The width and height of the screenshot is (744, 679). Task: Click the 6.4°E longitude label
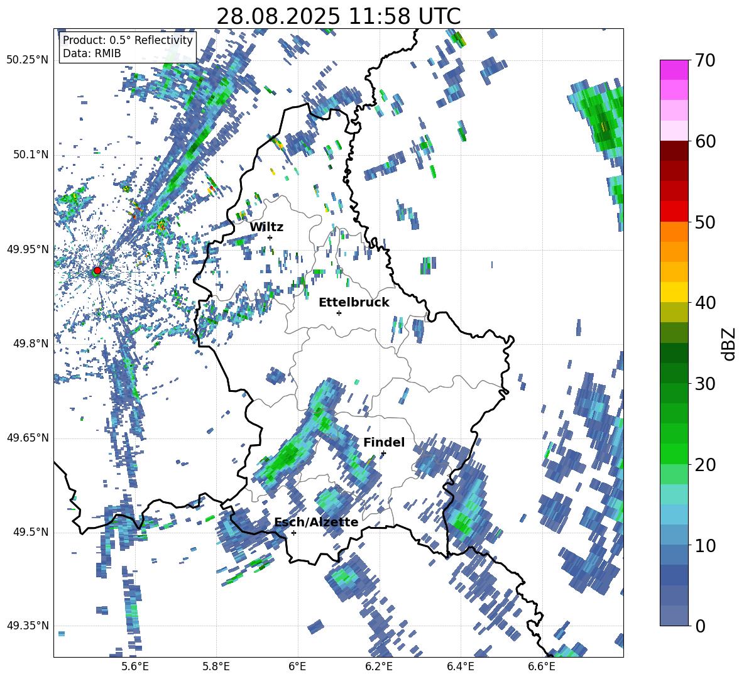tap(461, 666)
